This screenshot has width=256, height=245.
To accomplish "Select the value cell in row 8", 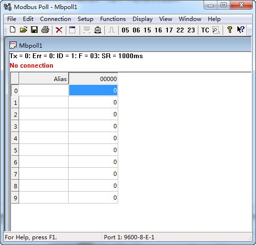I will point(93,185).
